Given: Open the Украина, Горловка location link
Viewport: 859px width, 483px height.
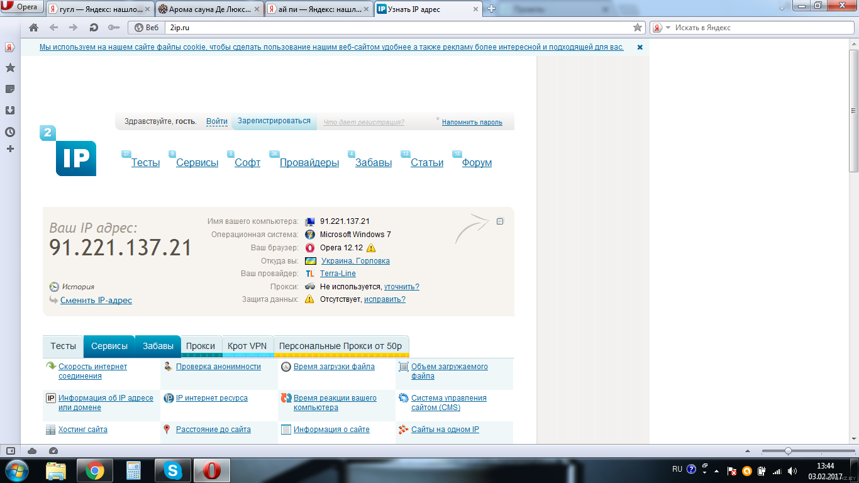Looking at the screenshot, I should tap(355, 261).
